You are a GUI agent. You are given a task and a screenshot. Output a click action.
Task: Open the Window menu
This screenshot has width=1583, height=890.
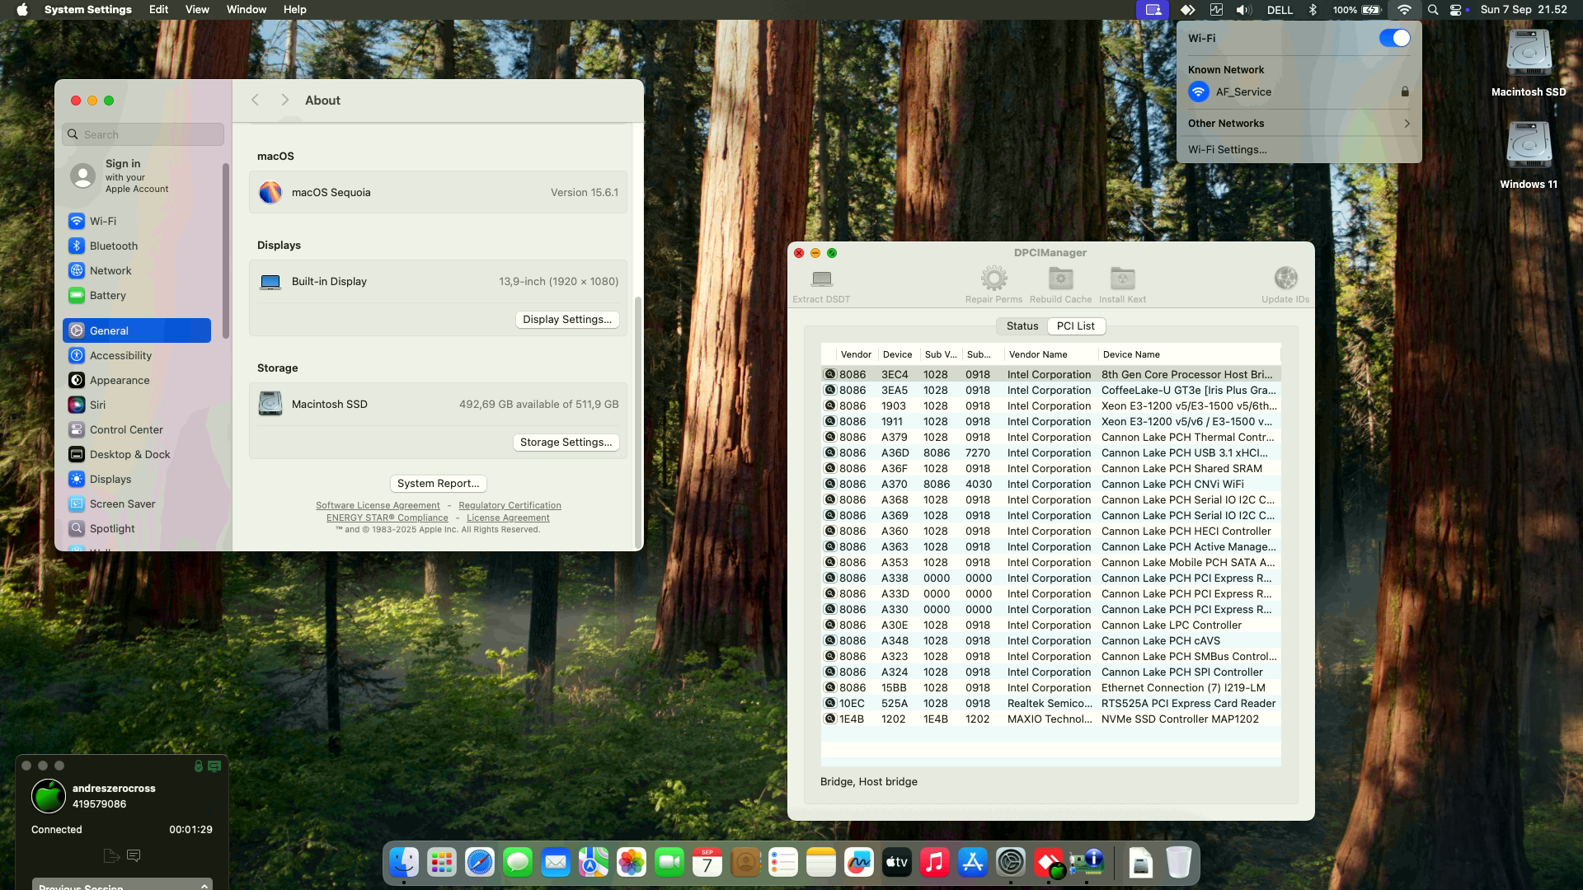point(246,10)
